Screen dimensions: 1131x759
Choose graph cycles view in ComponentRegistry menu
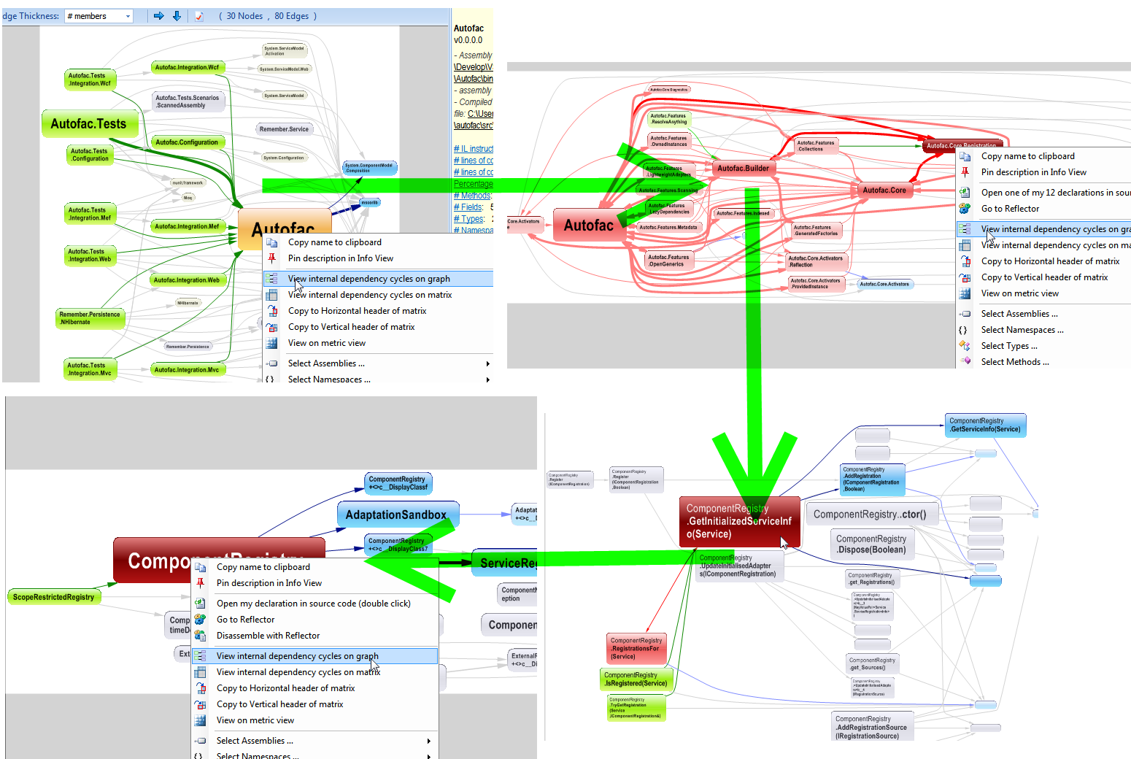click(314, 656)
